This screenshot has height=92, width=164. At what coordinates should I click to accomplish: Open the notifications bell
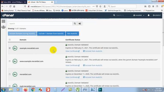coord(149,15)
